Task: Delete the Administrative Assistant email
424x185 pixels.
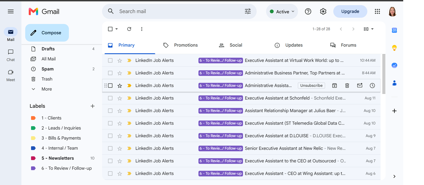Action: tap(347, 85)
